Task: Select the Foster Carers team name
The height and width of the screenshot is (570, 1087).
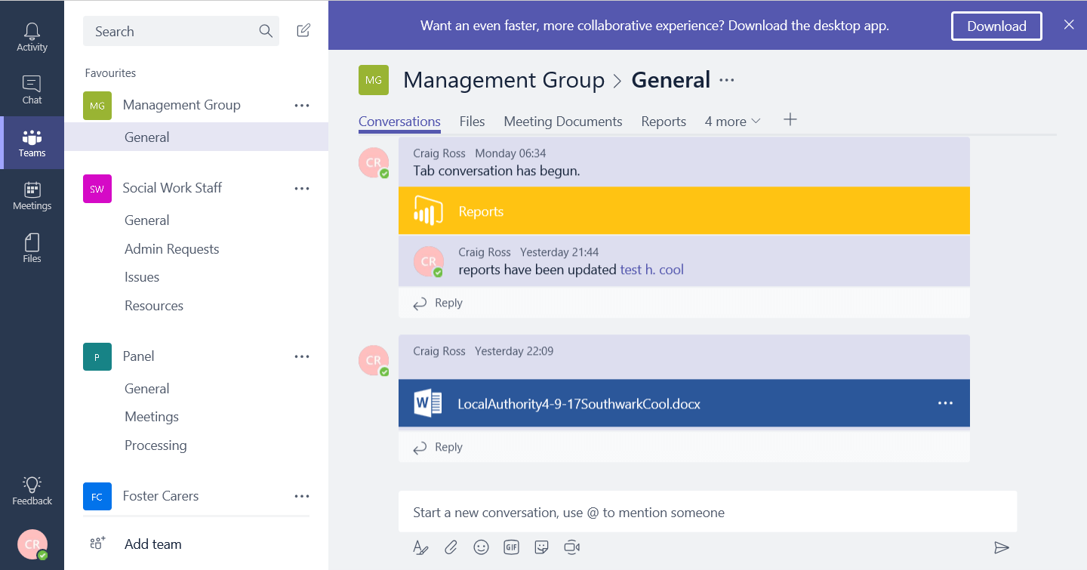Action: click(161, 496)
